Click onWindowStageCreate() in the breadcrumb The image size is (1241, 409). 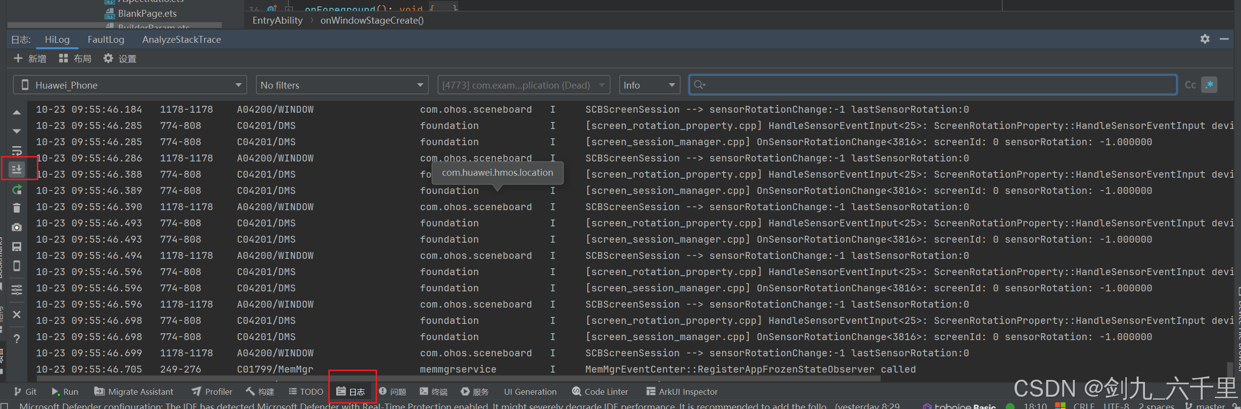point(372,20)
